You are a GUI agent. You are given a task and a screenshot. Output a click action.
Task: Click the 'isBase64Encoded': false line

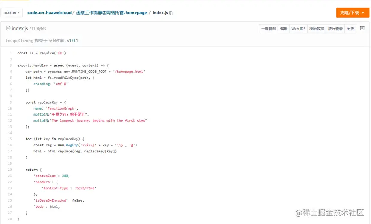click(59, 200)
